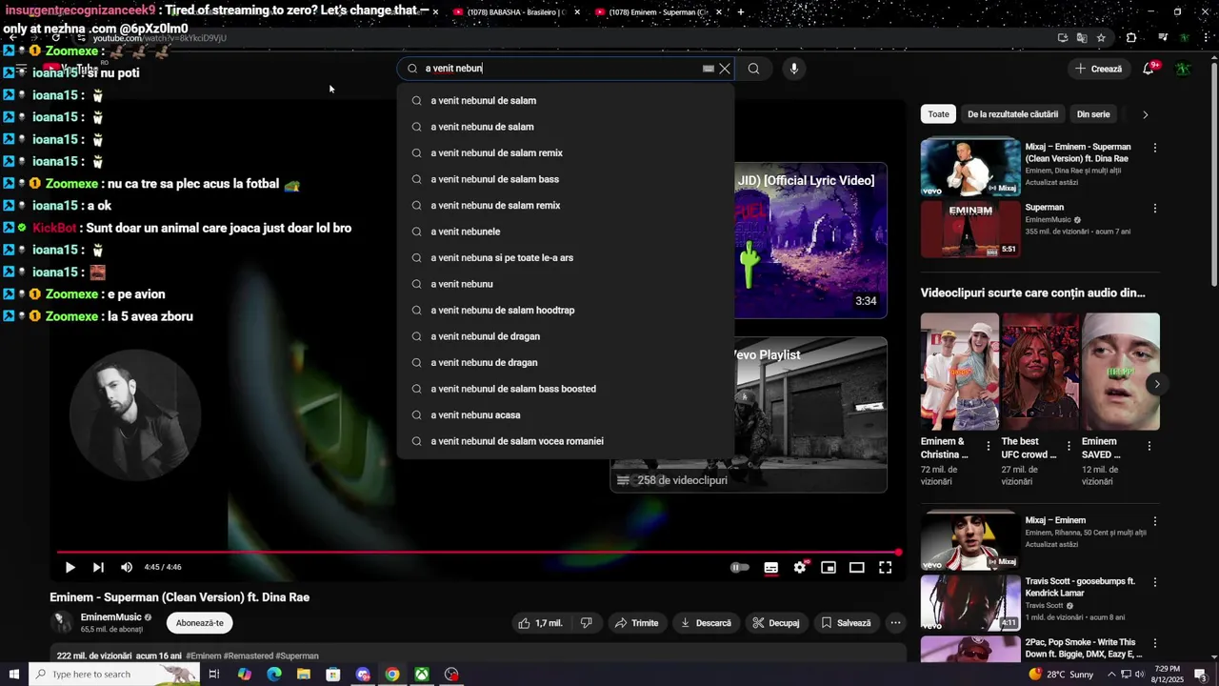Mute the video volume

coord(127,567)
